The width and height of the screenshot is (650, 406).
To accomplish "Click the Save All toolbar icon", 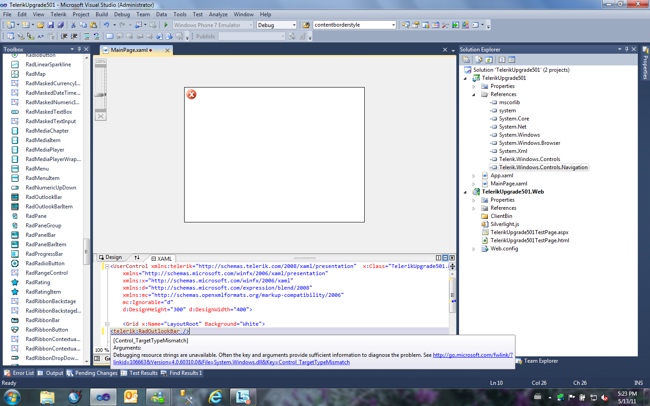I will [x=60, y=25].
